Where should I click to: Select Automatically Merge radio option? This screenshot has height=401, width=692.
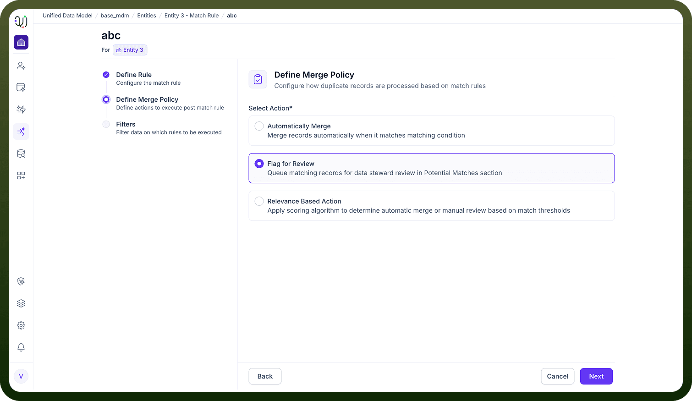point(431,131)
